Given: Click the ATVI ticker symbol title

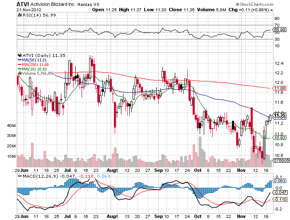Looking at the screenshot, I should point(23,4).
